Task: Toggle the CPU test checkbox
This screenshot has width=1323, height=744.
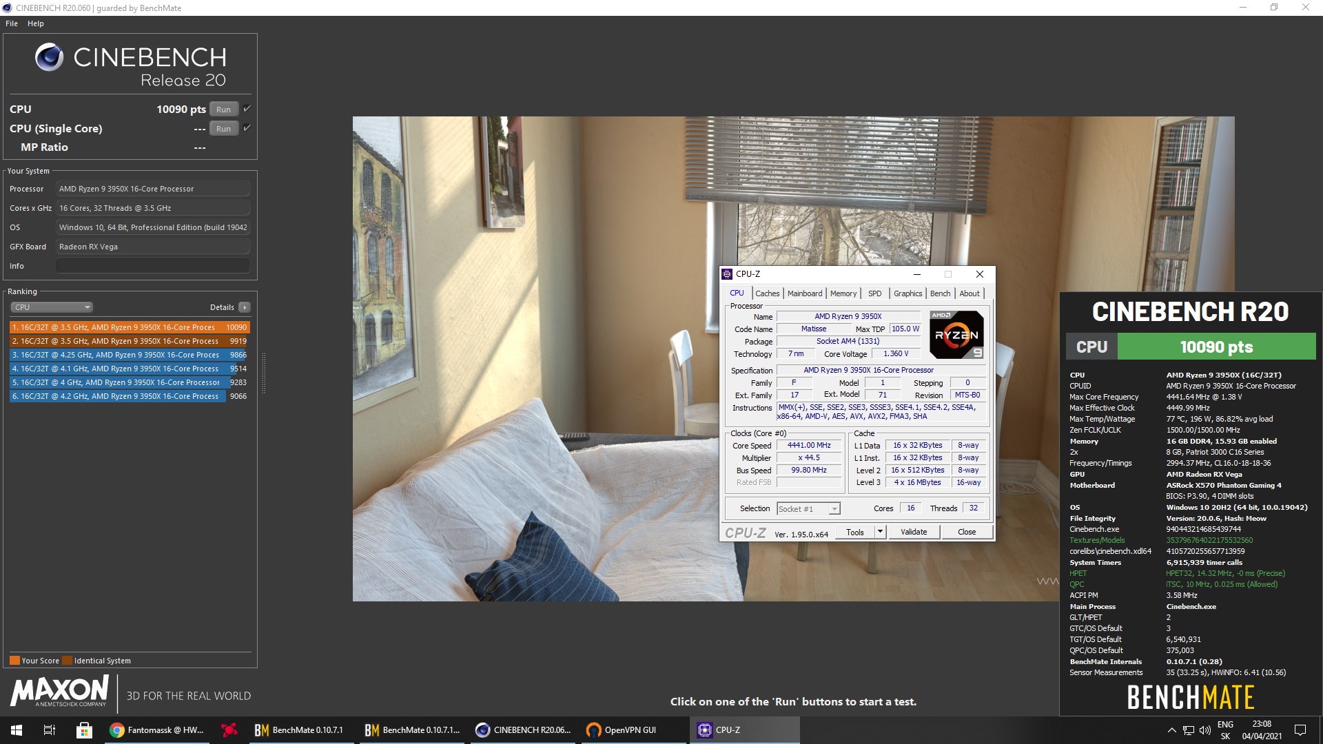Action: pyautogui.click(x=247, y=109)
